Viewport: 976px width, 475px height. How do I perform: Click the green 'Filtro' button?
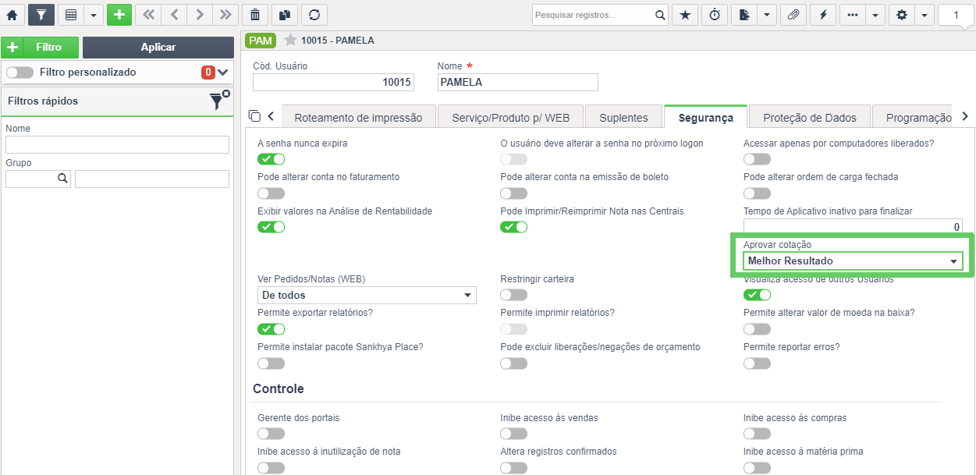[x=40, y=48]
